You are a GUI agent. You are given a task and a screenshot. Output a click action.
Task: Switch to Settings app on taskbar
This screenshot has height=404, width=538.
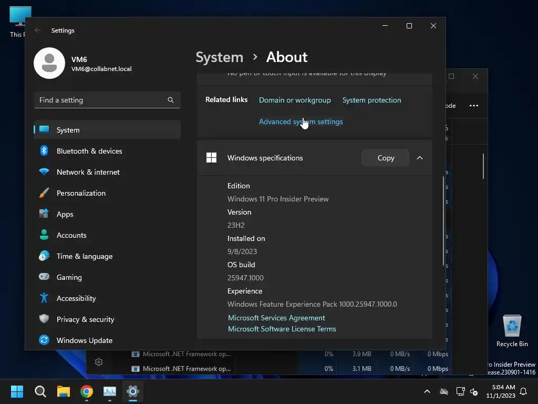[133, 391]
